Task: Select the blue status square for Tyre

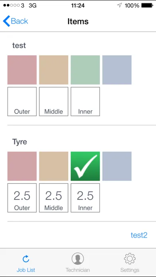Action: [x=117, y=166]
